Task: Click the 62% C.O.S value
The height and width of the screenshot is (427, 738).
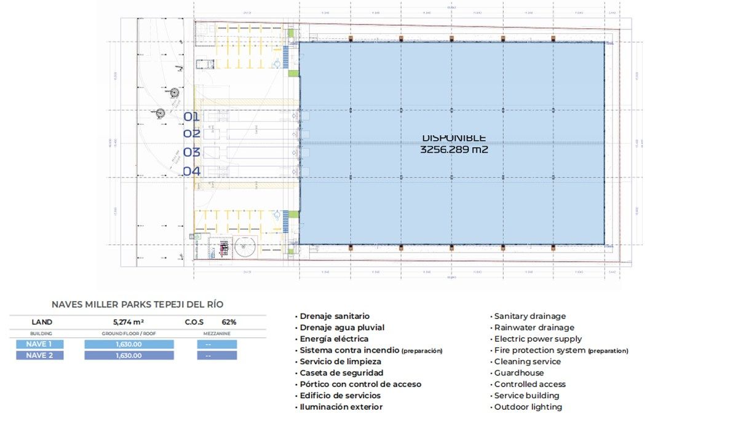Action: point(229,321)
